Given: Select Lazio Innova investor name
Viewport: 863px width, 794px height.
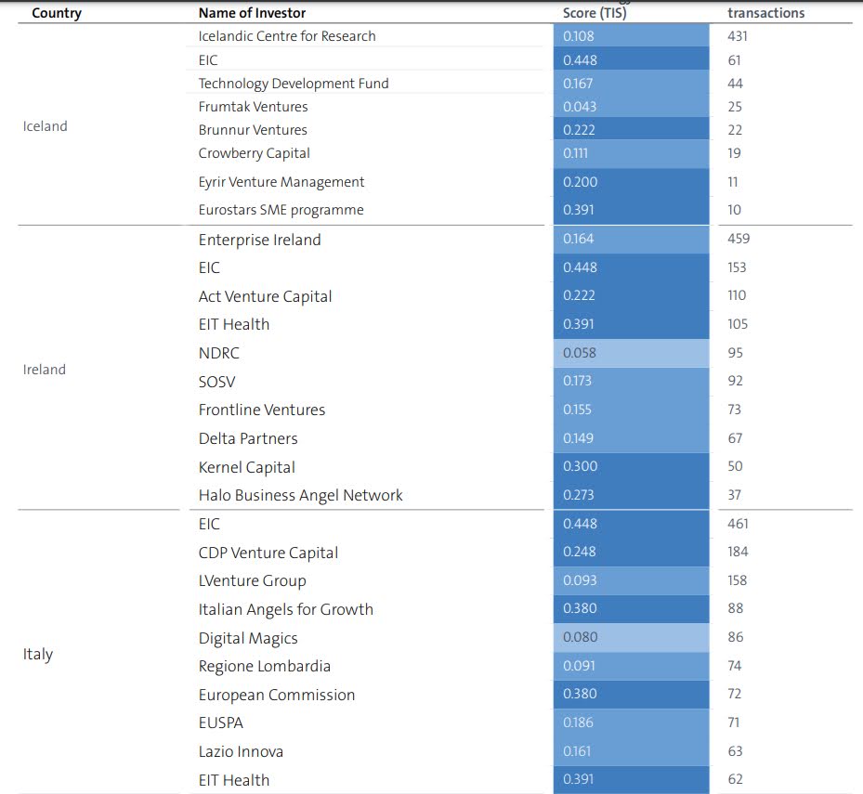Looking at the screenshot, I should point(242,752).
